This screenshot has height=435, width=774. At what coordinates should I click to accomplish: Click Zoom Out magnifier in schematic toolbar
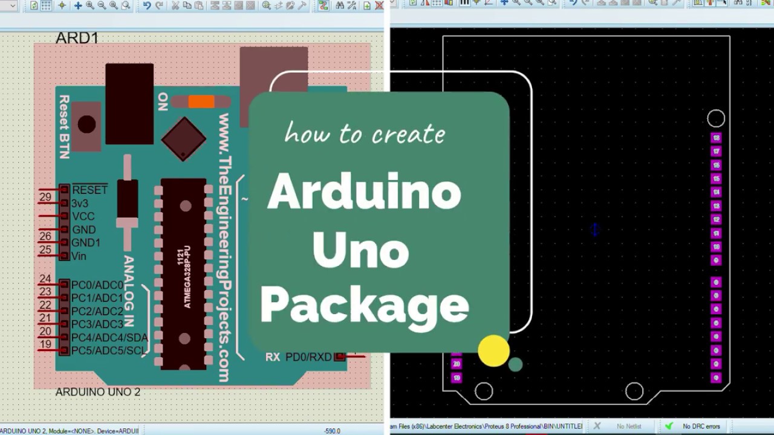102,5
